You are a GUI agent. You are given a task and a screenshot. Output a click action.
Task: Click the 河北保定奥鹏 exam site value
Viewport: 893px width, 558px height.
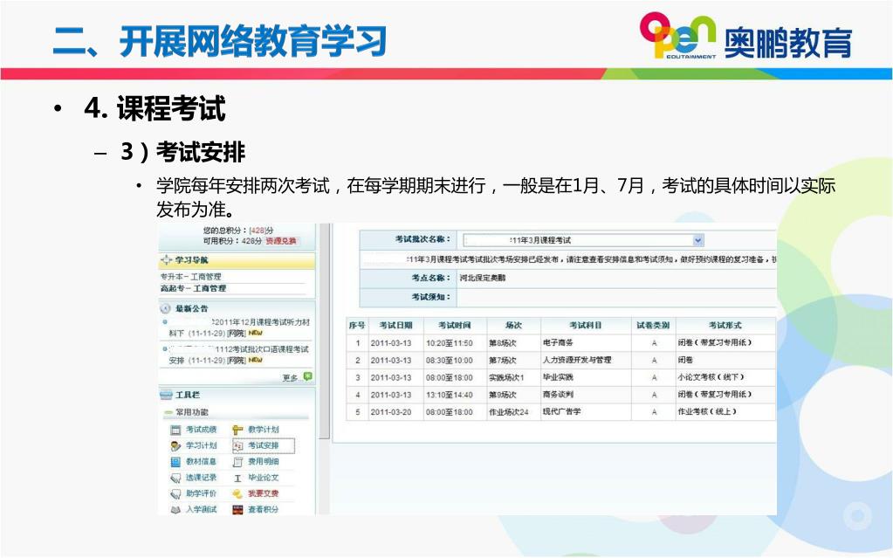pyautogui.click(x=483, y=278)
